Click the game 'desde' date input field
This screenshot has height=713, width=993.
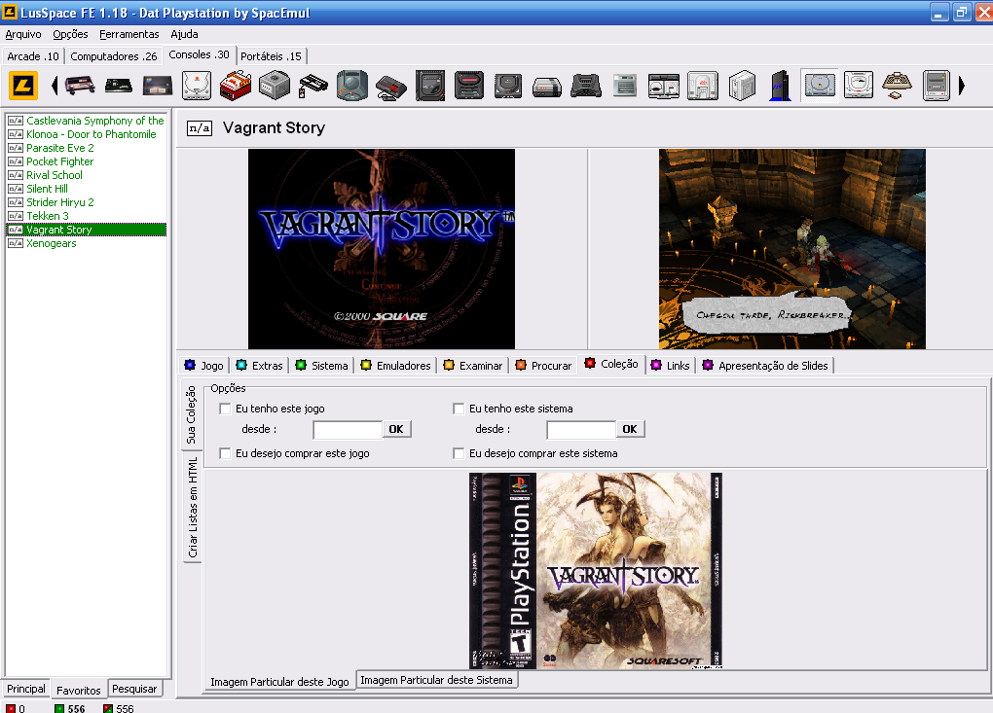348,430
